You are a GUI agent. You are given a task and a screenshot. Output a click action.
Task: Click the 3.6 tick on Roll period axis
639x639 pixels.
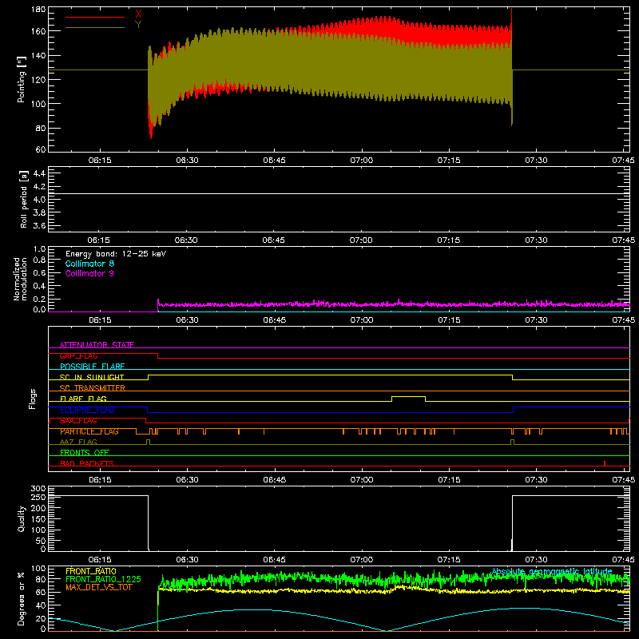click(x=39, y=225)
